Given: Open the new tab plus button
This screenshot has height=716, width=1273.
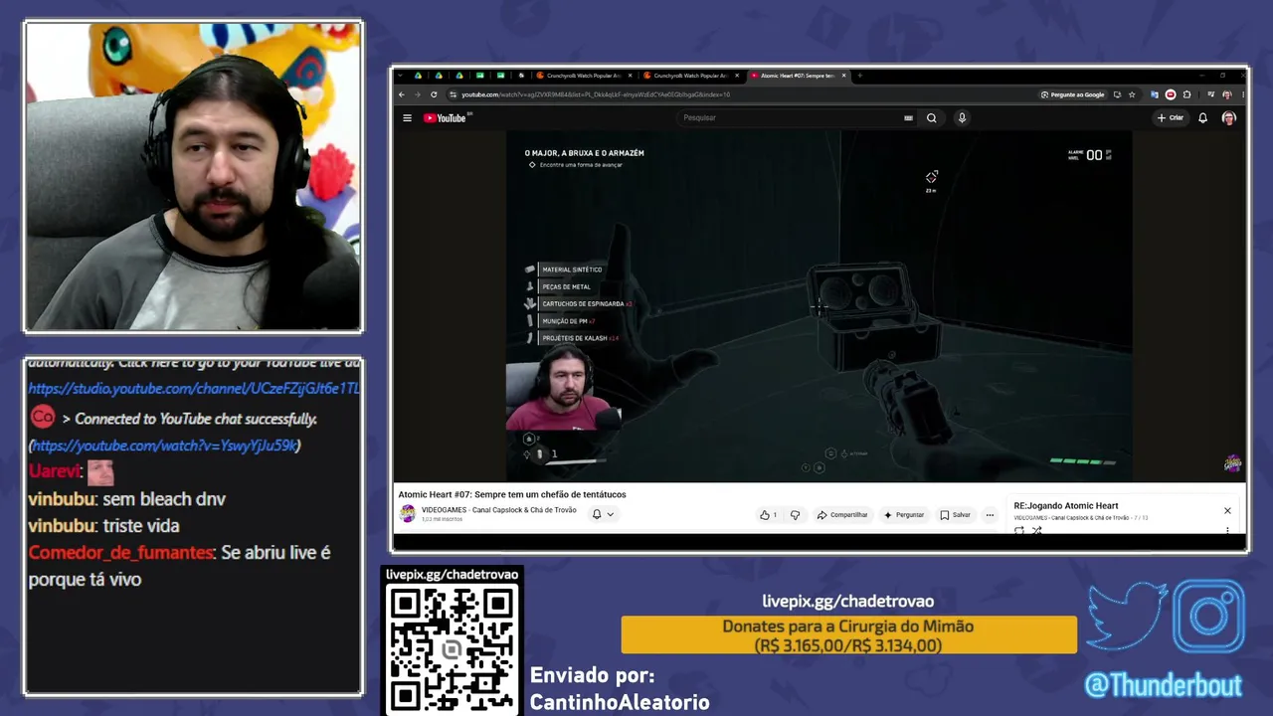Looking at the screenshot, I should click(x=859, y=76).
